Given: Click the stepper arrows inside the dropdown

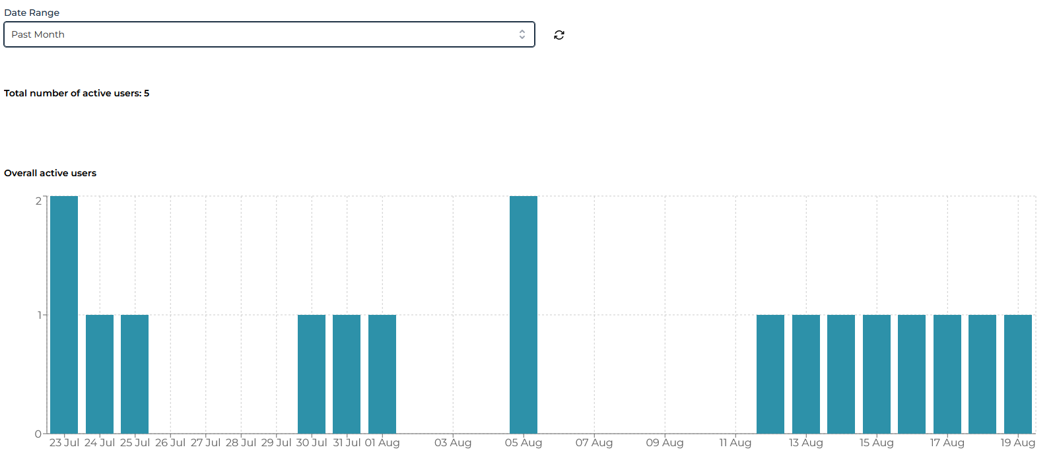Looking at the screenshot, I should coord(521,34).
